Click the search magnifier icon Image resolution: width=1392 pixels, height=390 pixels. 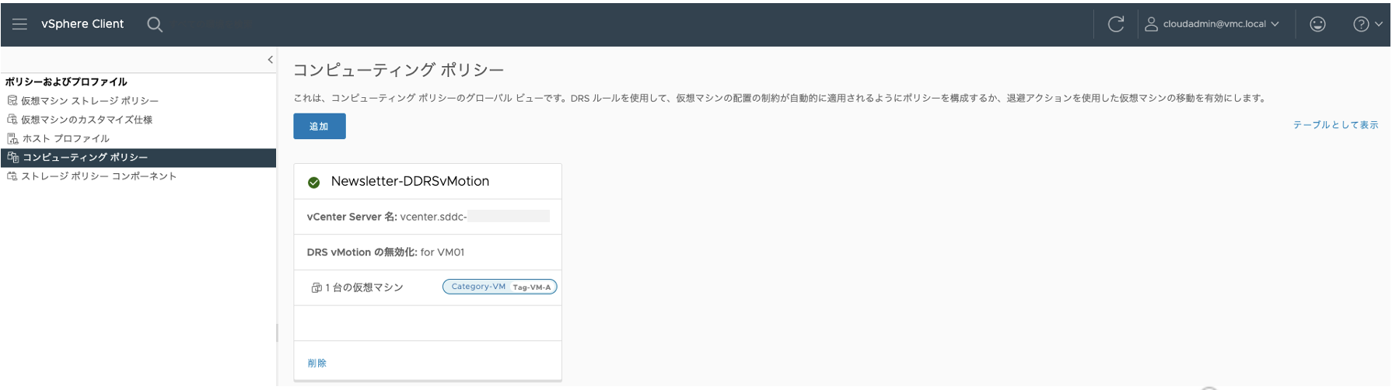tap(155, 24)
